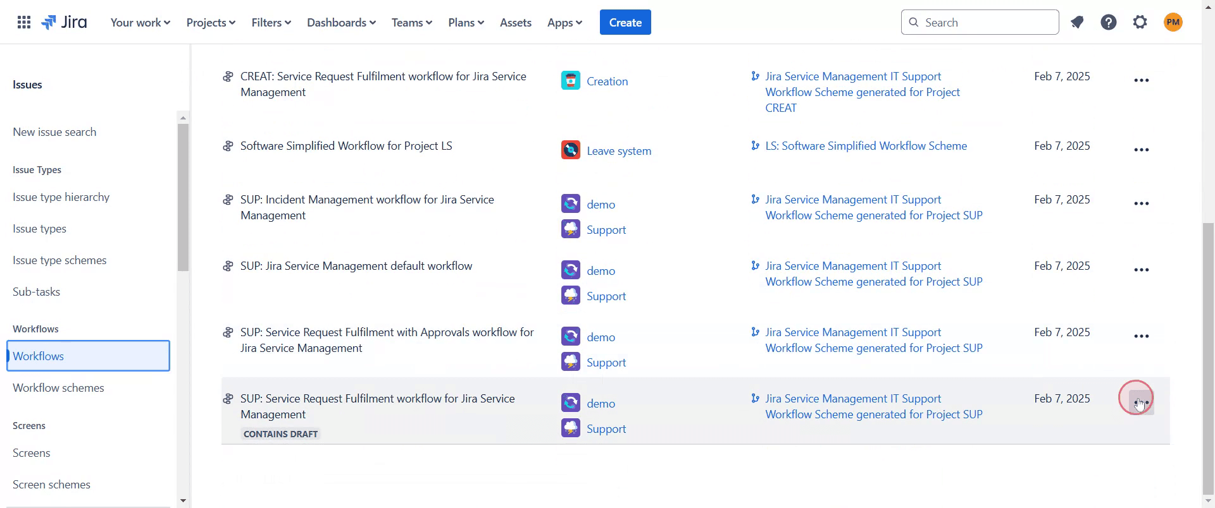Click the Create button
This screenshot has width=1215, height=508.
point(625,23)
